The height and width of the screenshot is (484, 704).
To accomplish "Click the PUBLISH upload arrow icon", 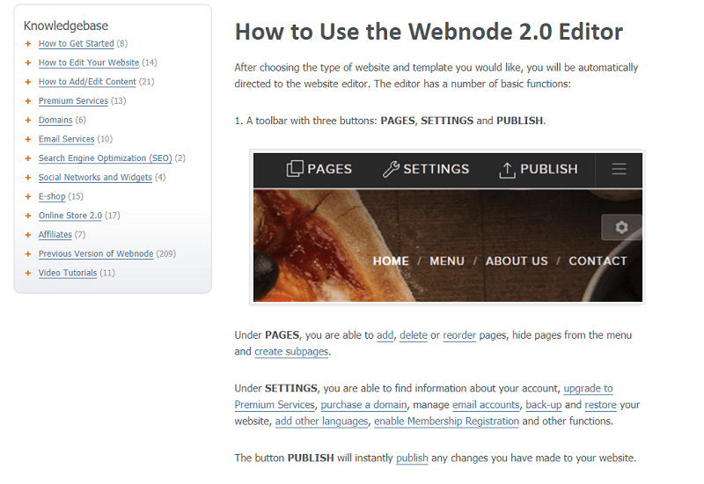I will click(x=507, y=170).
